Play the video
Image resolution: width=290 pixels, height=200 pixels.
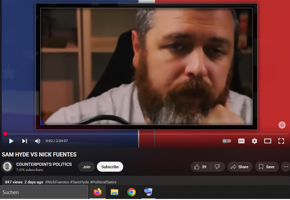(11, 141)
